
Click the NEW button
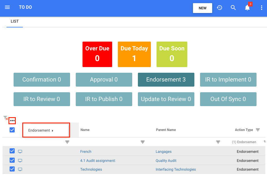(202, 8)
